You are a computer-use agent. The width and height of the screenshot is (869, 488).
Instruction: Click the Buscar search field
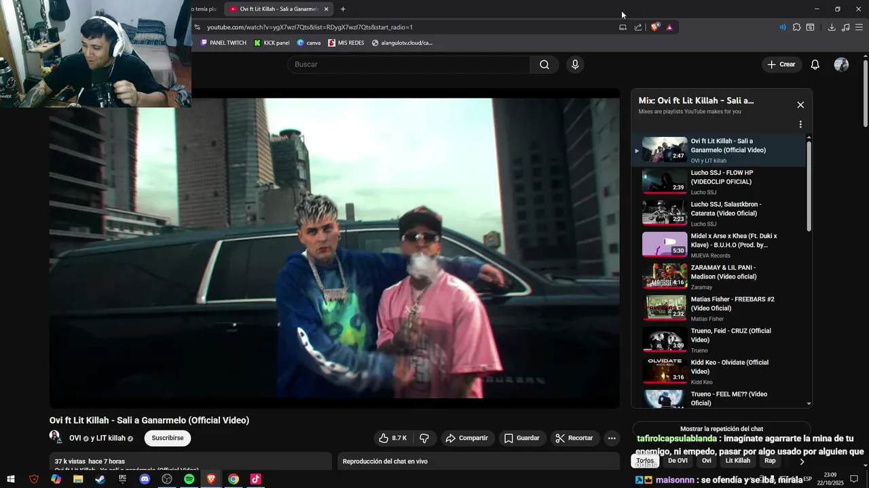pyautogui.click(x=409, y=64)
